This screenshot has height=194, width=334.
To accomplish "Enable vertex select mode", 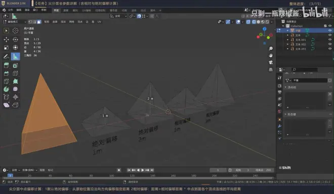I will pos(30,22).
